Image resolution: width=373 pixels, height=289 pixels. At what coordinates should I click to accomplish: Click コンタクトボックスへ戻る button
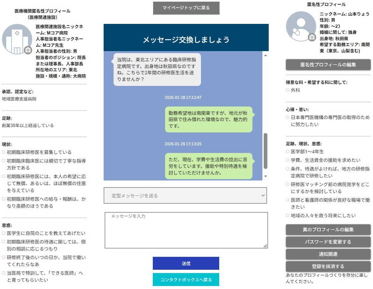pos(186,279)
